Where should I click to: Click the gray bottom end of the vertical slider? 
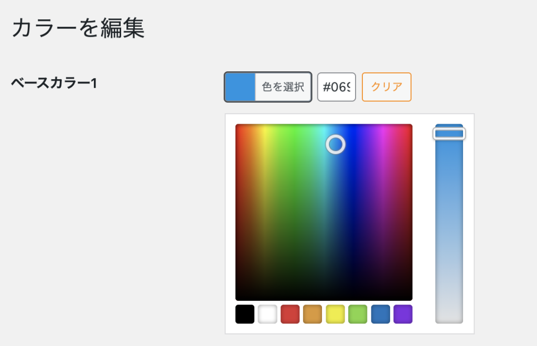(449, 316)
